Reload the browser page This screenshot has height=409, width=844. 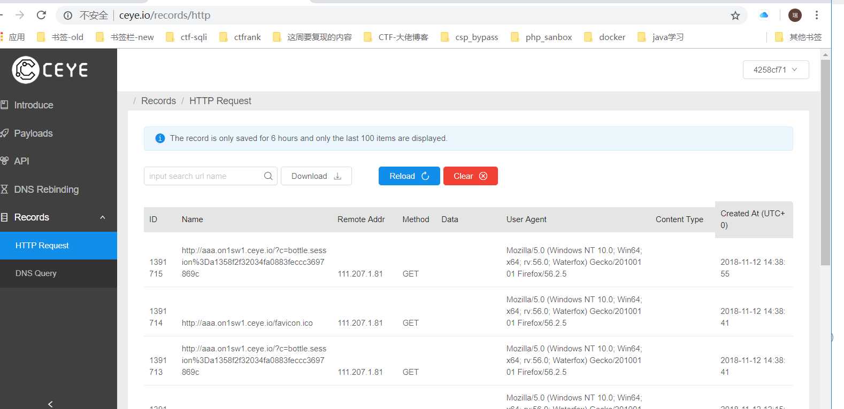[41, 15]
